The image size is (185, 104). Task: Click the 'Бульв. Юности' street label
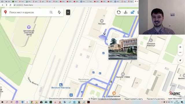pyautogui.click(x=33, y=81)
